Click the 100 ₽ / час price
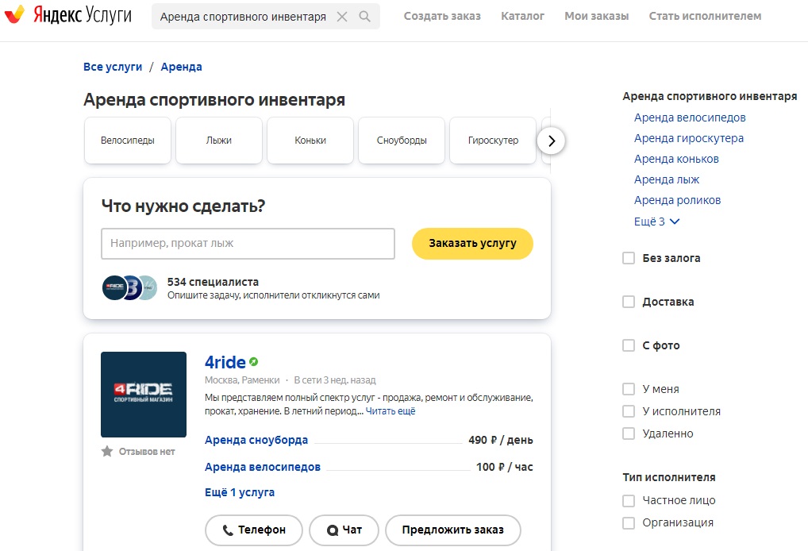Viewport: 808px width, 551px height. tap(505, 467)
